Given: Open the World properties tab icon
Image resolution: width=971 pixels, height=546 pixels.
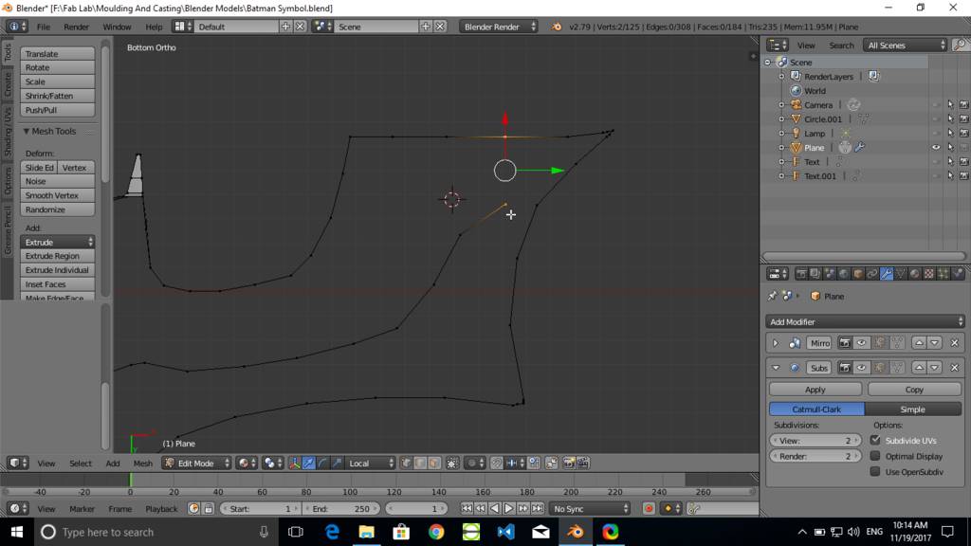Looking at the screenshot, I should (x=843, y=274).
